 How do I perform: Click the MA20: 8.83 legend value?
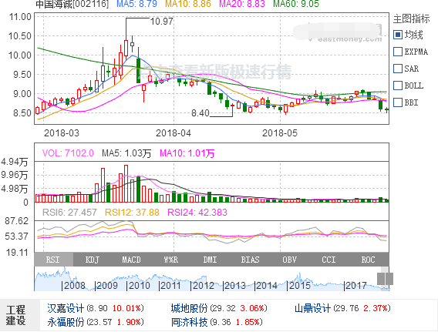point(242,4)
